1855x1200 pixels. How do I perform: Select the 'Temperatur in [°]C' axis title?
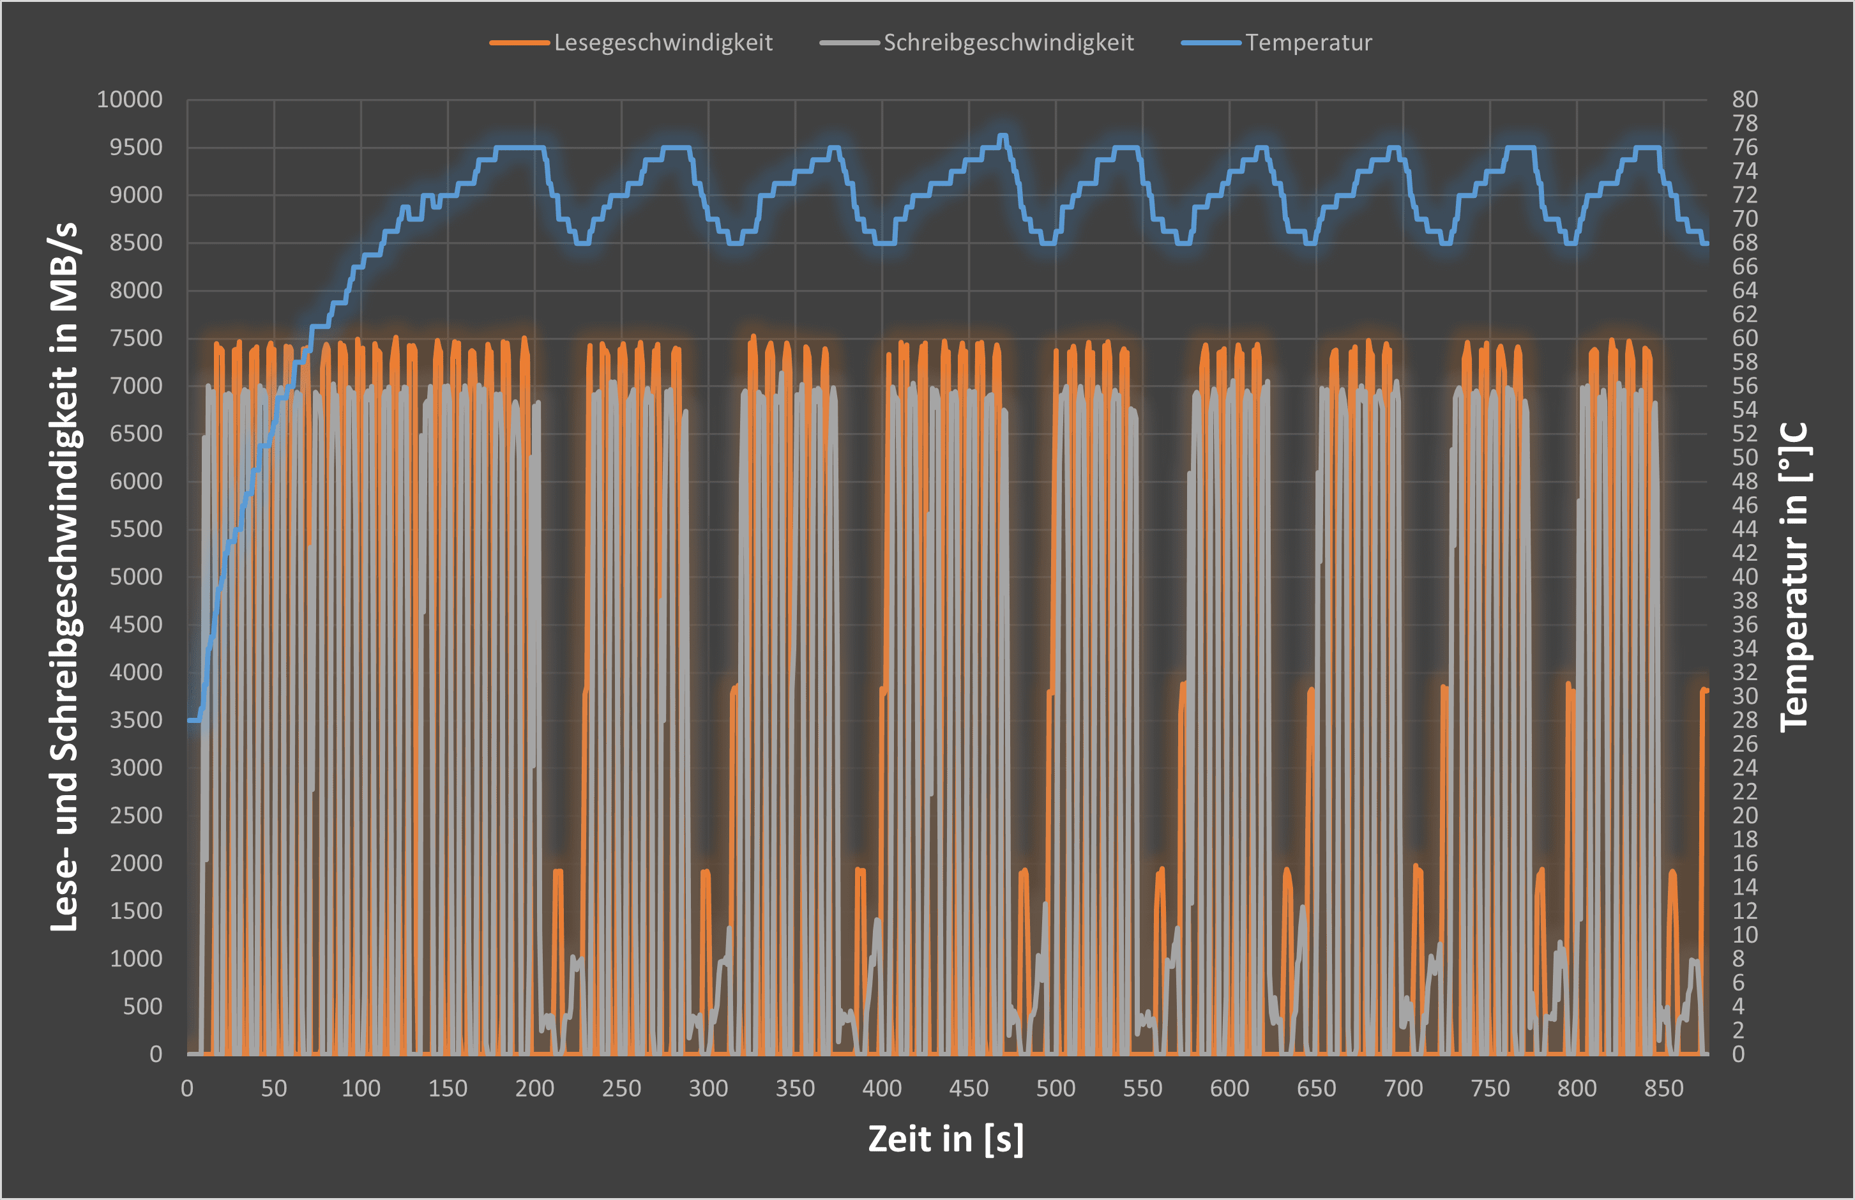[x=1794, y=577]
